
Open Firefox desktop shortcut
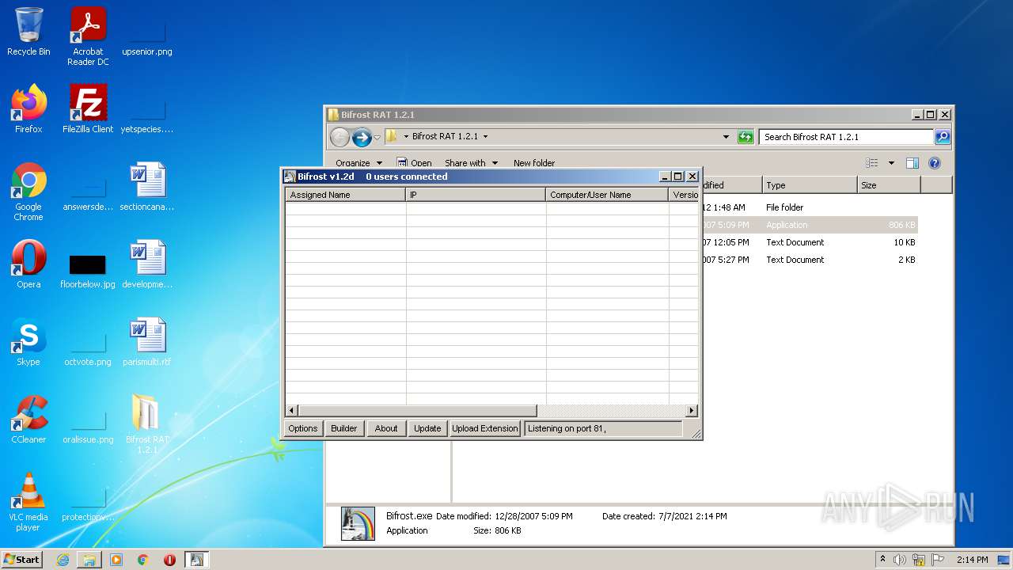click(x=28, y=109)
